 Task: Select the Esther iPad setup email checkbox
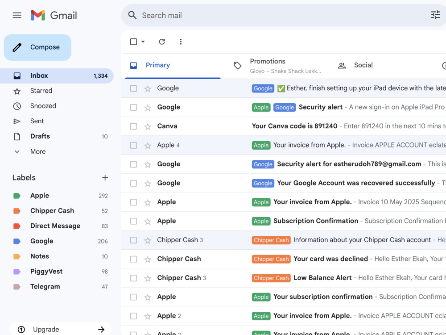pyautogui.click(x=133, y=88)
